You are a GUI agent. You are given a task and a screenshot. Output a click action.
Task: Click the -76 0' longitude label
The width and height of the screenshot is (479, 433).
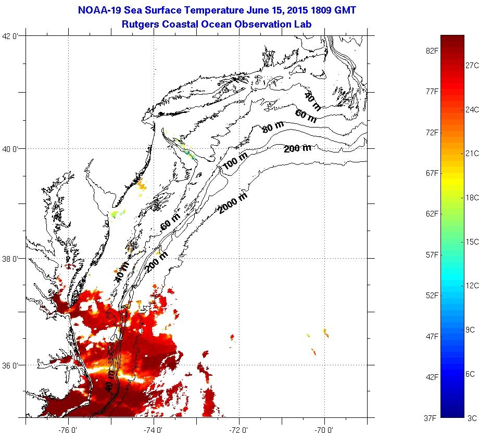point(69,430)
